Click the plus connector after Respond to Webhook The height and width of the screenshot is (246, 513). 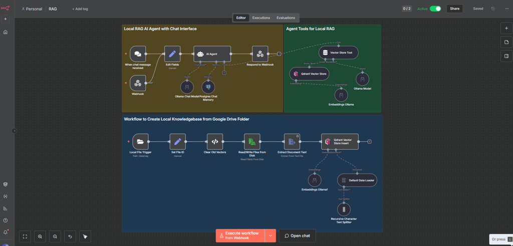[x=279, y=54]
